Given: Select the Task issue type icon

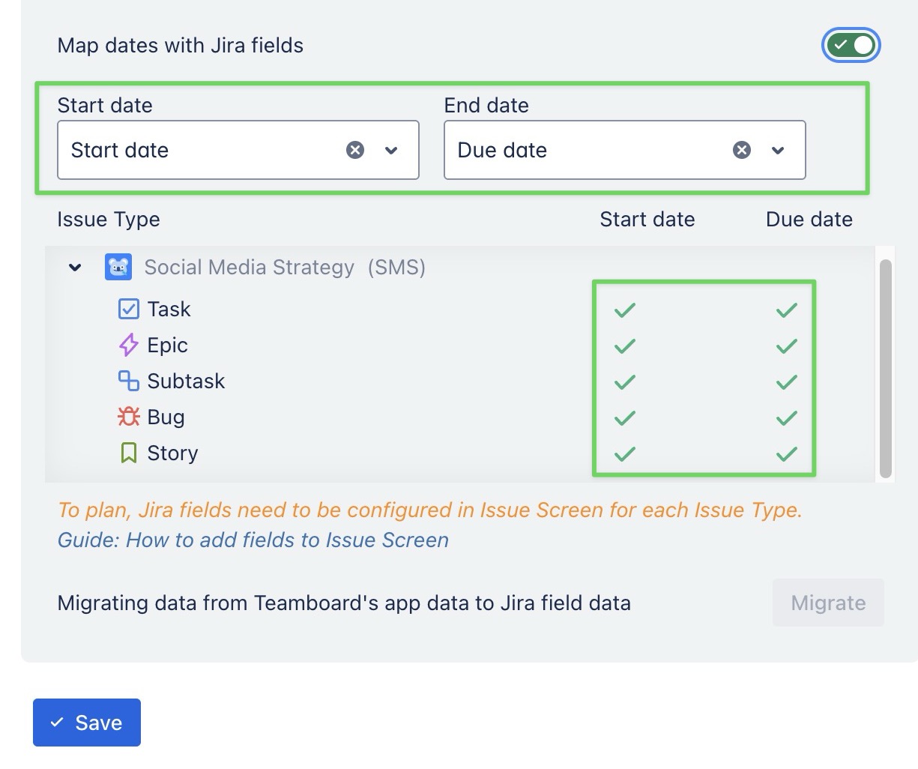Looking at the screenshot, I should point(127,308).
